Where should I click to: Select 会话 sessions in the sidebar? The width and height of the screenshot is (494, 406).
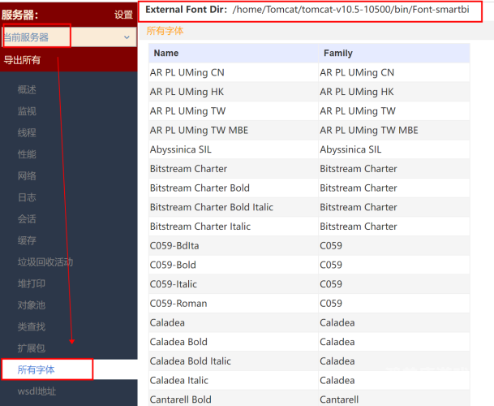(27, 218)
